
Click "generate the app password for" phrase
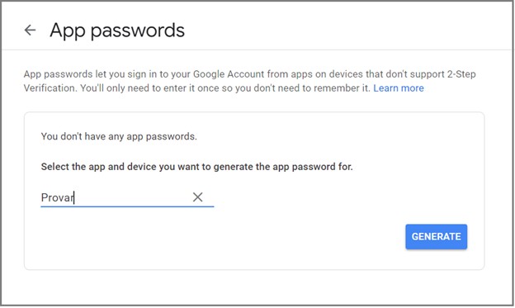pyautogui.click(x=283, y=167)
